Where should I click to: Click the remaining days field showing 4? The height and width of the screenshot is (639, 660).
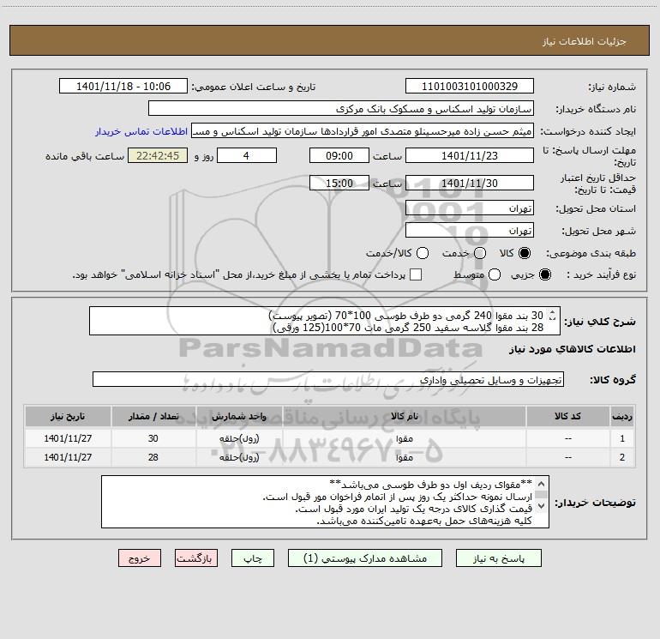[247, 155]
